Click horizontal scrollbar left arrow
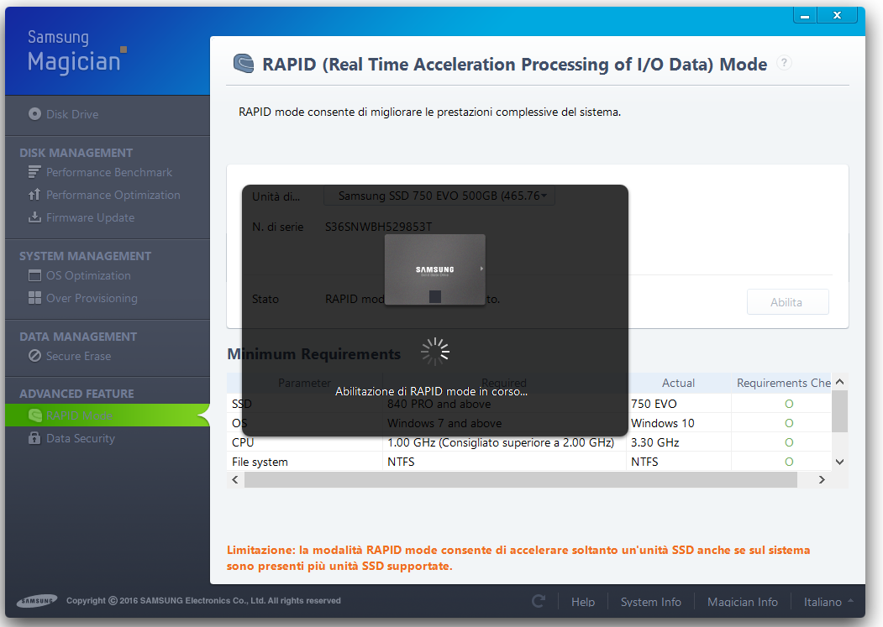This screenshot has width=883, height=627. (x=235, y=479)
